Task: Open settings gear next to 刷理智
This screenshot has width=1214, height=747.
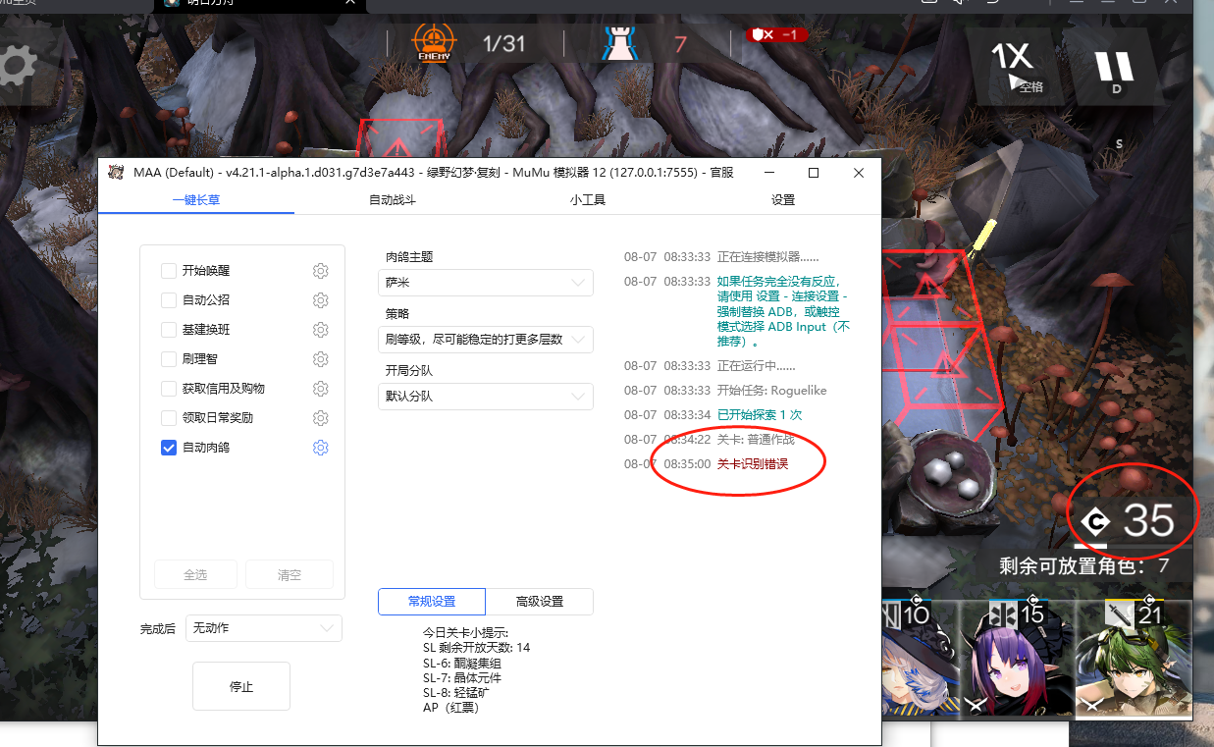Action: point(320,359)
